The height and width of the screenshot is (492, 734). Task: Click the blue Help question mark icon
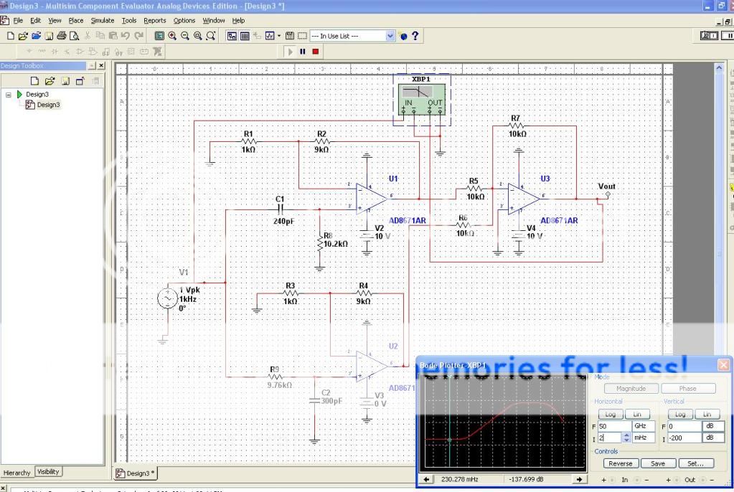[x=415, y=36]
